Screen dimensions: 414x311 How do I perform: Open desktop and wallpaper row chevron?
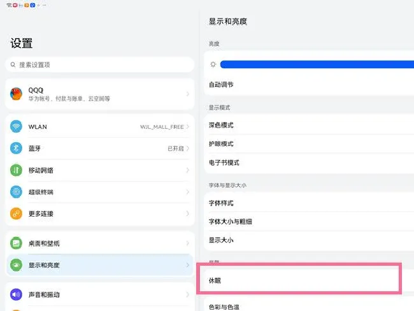pyautogui.click(x=187, y=243)
